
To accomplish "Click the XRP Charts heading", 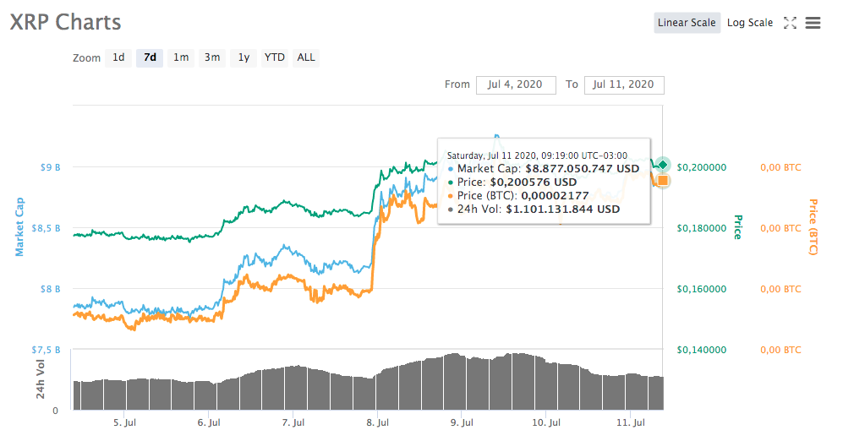I will pyautogui.click(x=66, y=22).
